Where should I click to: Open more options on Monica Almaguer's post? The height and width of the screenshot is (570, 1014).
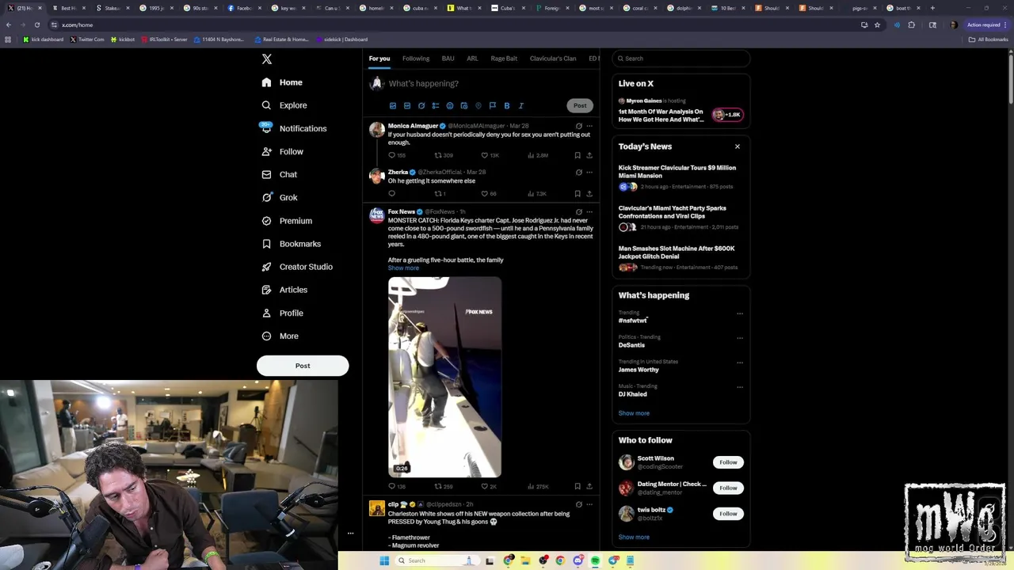click(x=589, y=126)
